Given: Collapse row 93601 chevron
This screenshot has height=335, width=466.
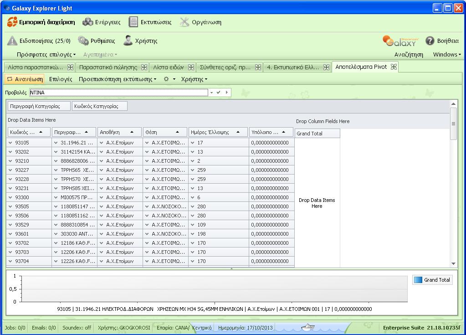Looking at the screenshot, I should 10,234.
